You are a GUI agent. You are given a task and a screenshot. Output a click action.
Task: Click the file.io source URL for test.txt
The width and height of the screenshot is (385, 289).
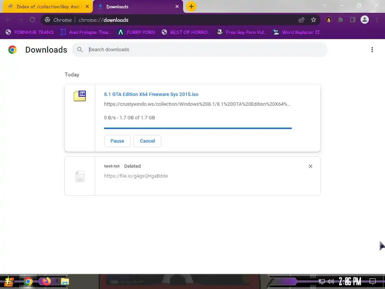(x=136, y=176)
